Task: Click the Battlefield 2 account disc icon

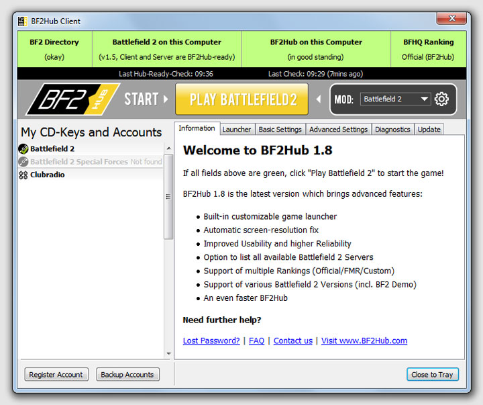Action: pos(23,148)
